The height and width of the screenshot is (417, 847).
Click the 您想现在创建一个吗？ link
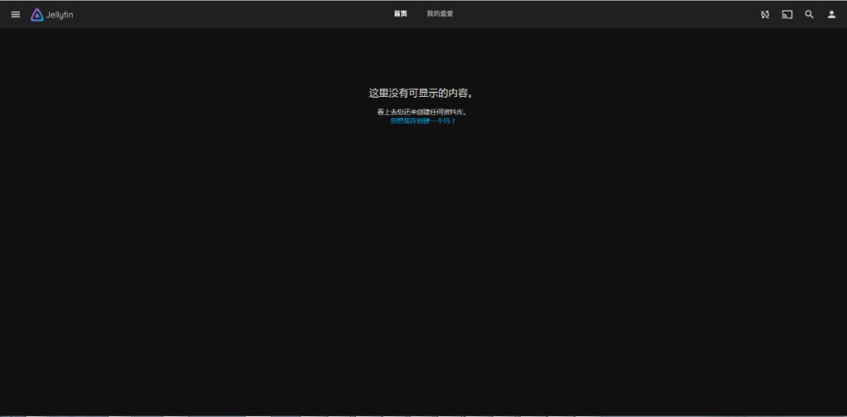pyautogui.click(x=423, y=121)
